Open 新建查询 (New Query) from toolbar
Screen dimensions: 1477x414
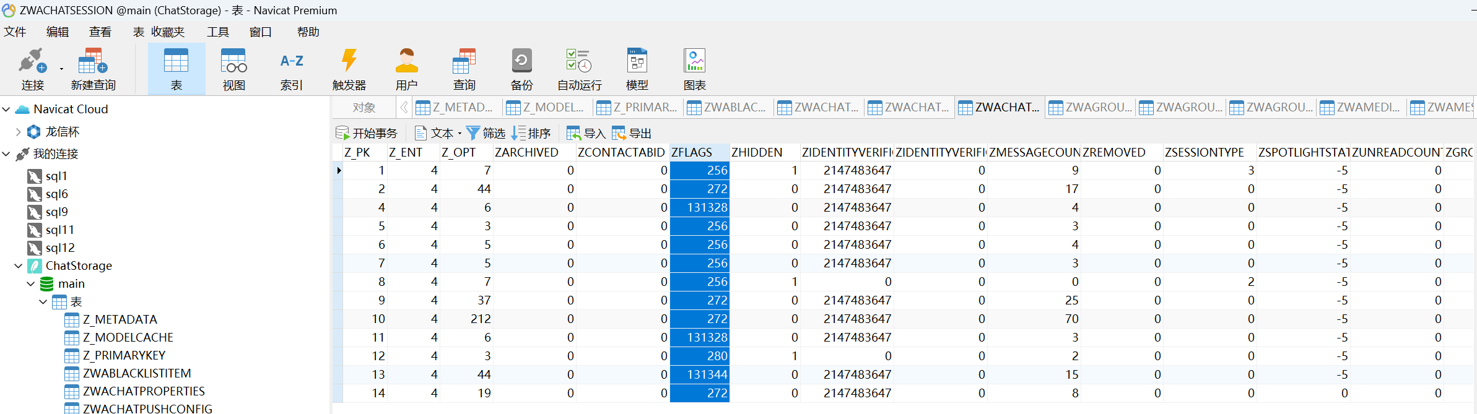93,68
